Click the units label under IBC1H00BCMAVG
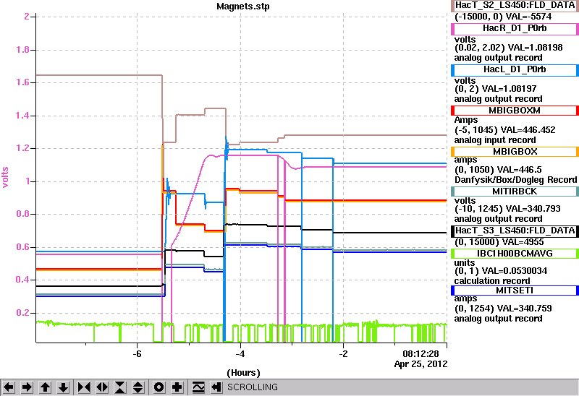 click(x=465, y=263)
